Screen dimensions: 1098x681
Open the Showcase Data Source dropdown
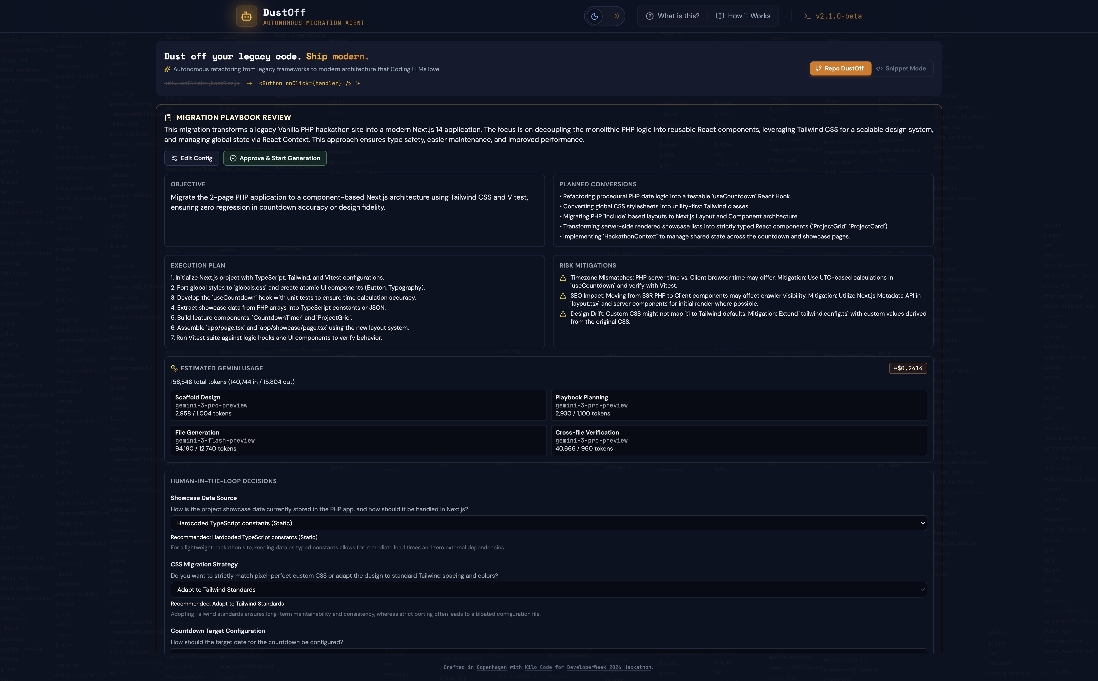coord(548,523)
